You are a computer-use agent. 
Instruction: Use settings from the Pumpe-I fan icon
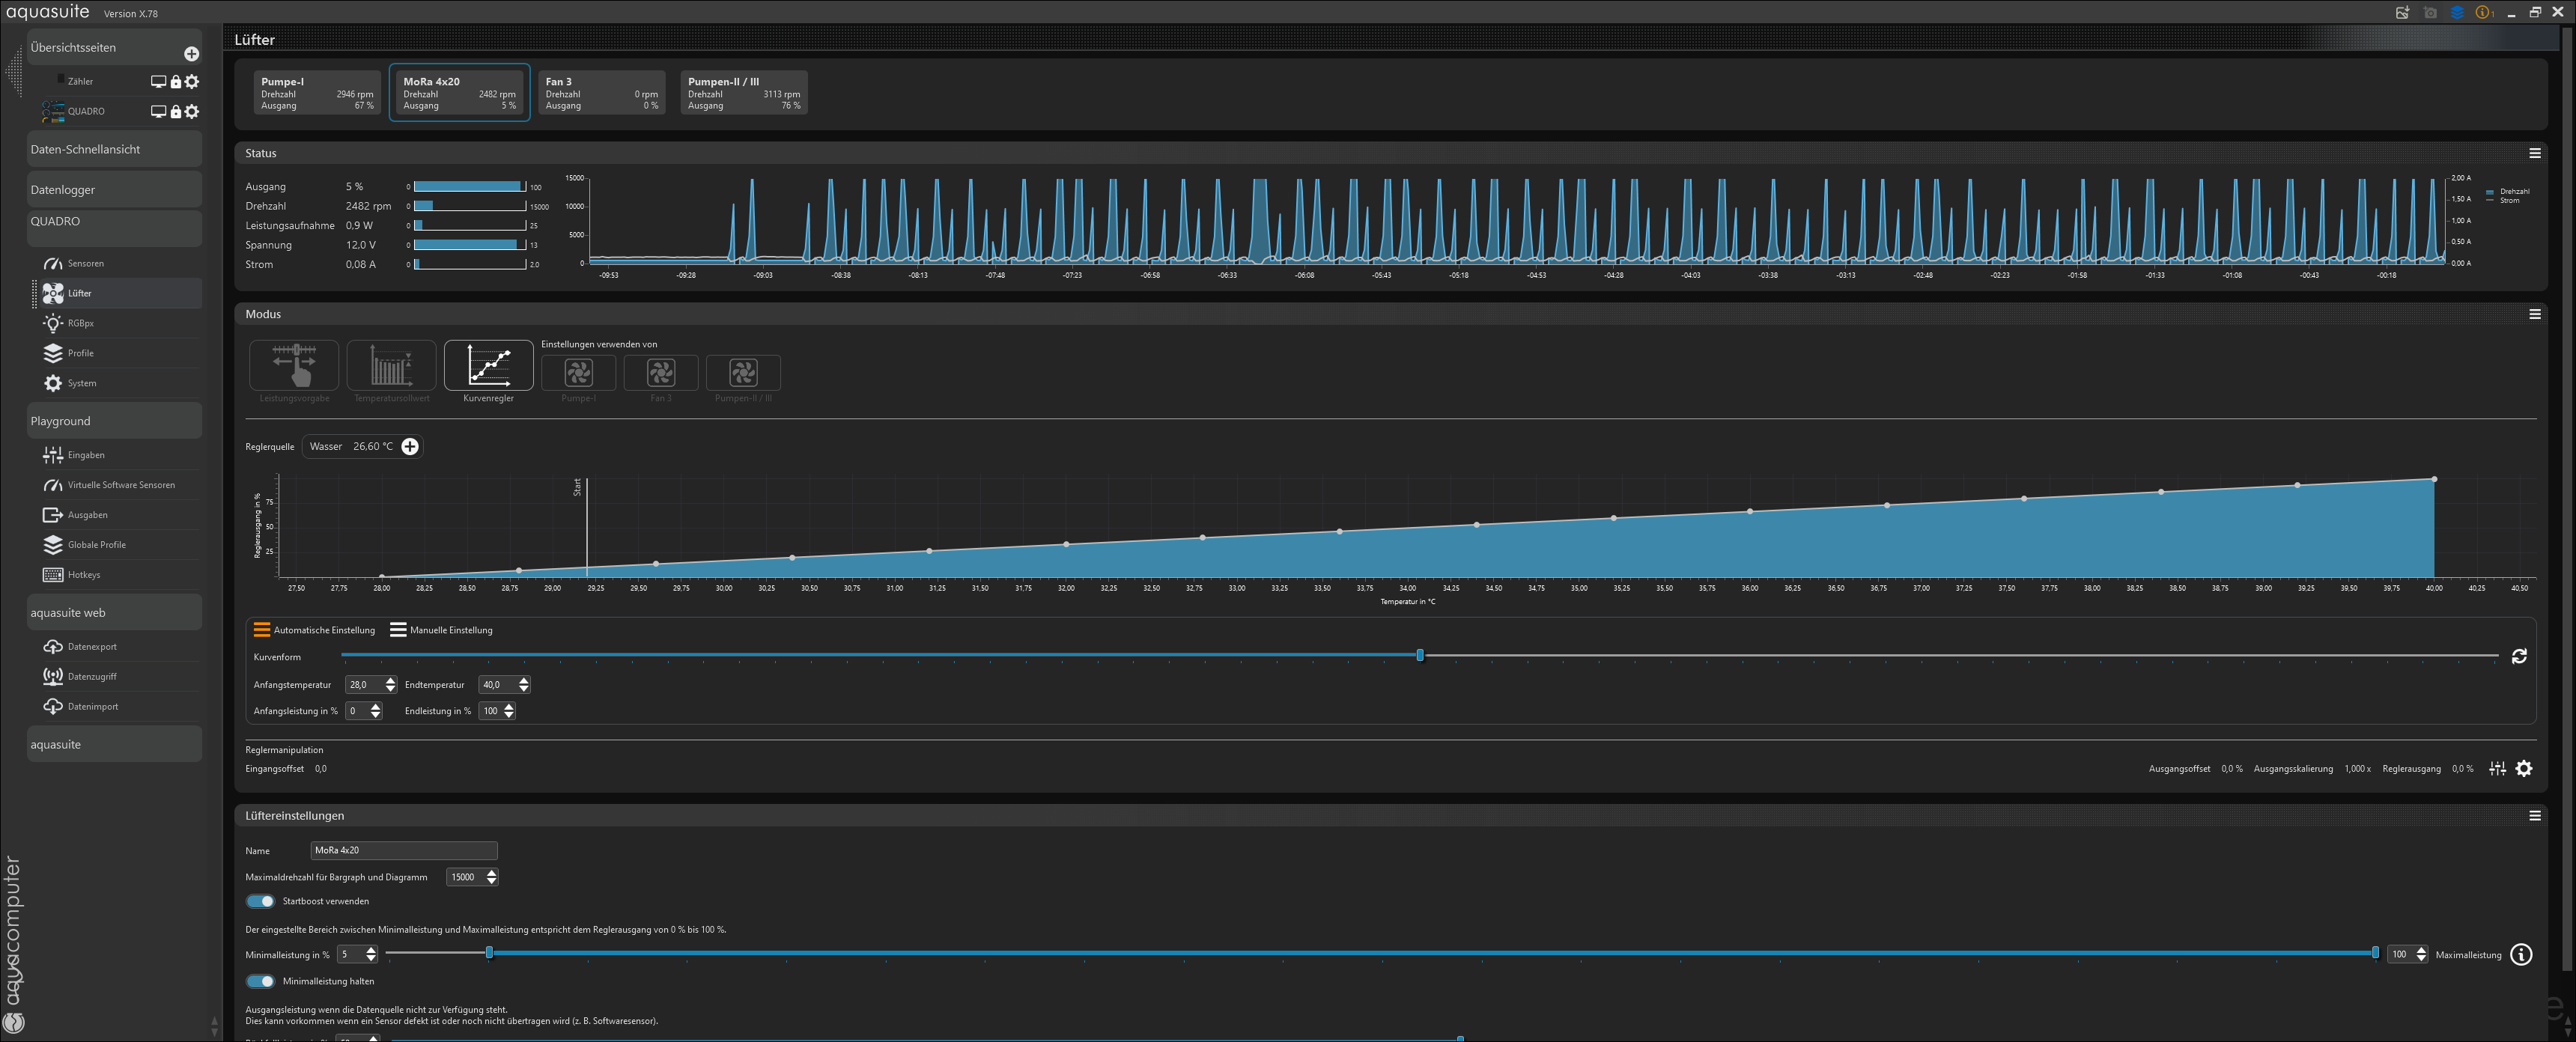[x=578, y=373]
